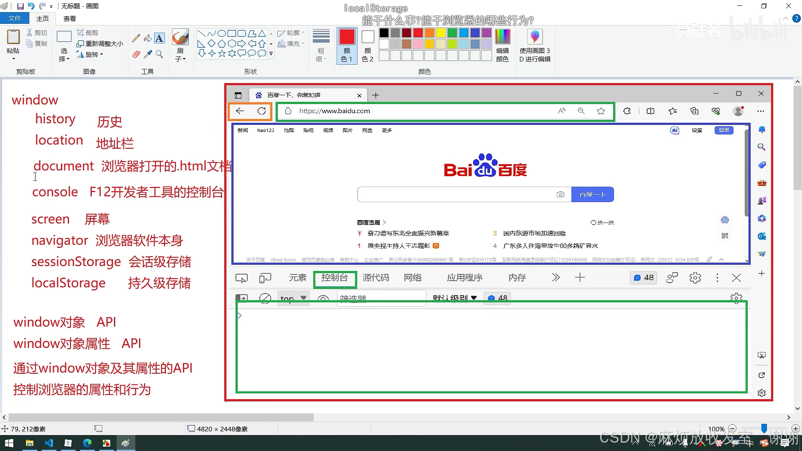Screen dimensions: 802x451
Task: Select the Fill with color bucket tool
Action: (147, 38)
